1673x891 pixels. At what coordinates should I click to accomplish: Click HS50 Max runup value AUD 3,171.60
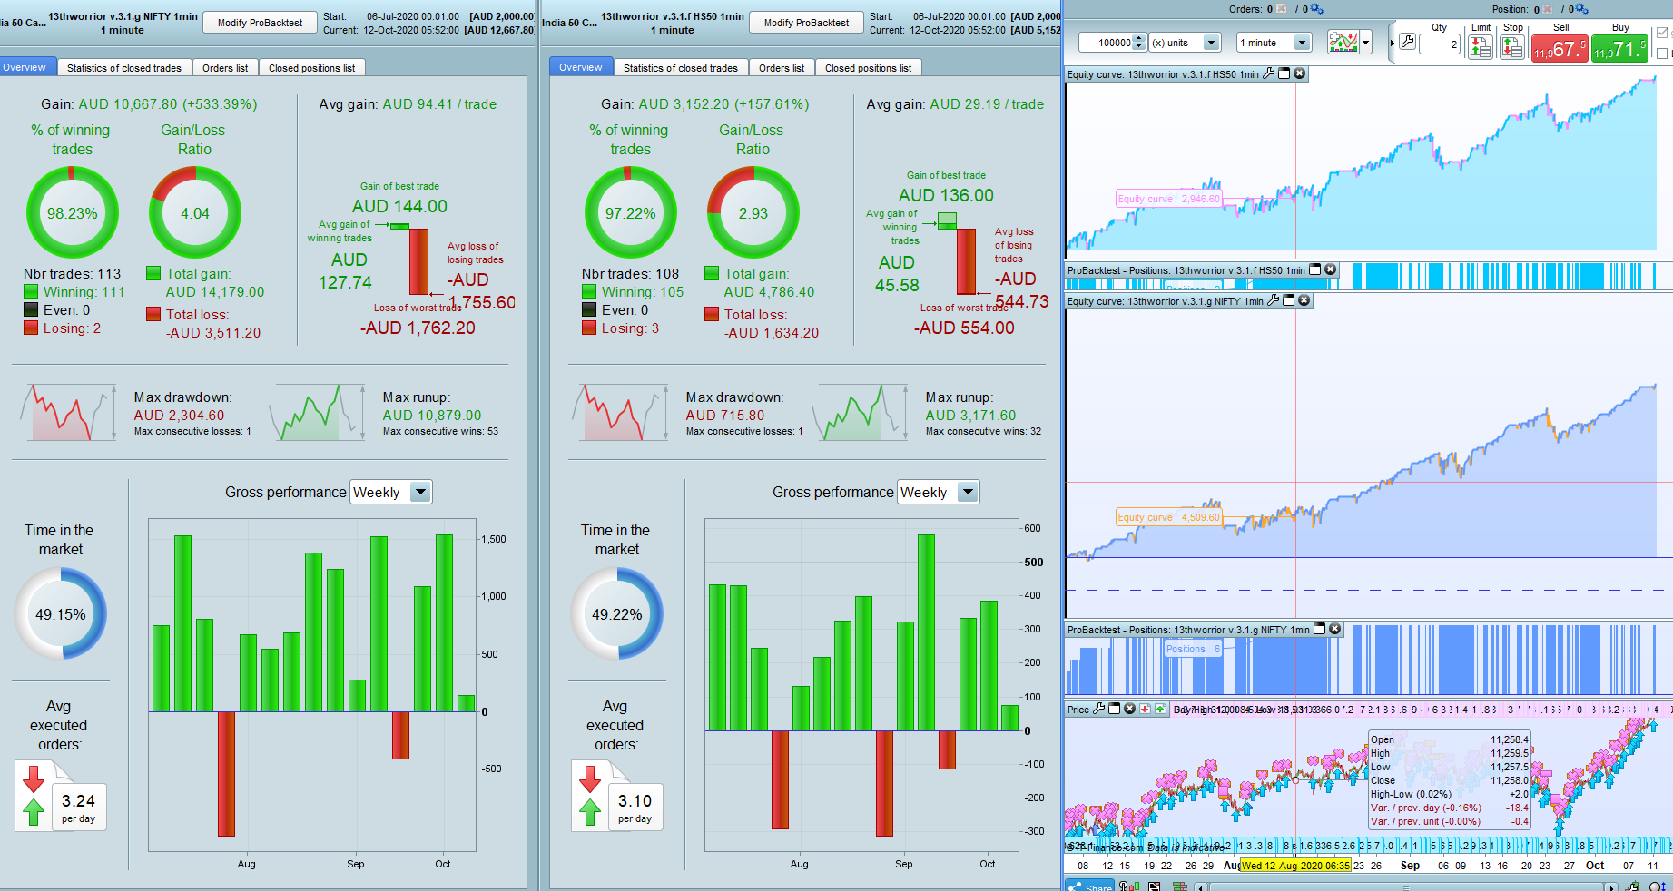tap(970, 415)
